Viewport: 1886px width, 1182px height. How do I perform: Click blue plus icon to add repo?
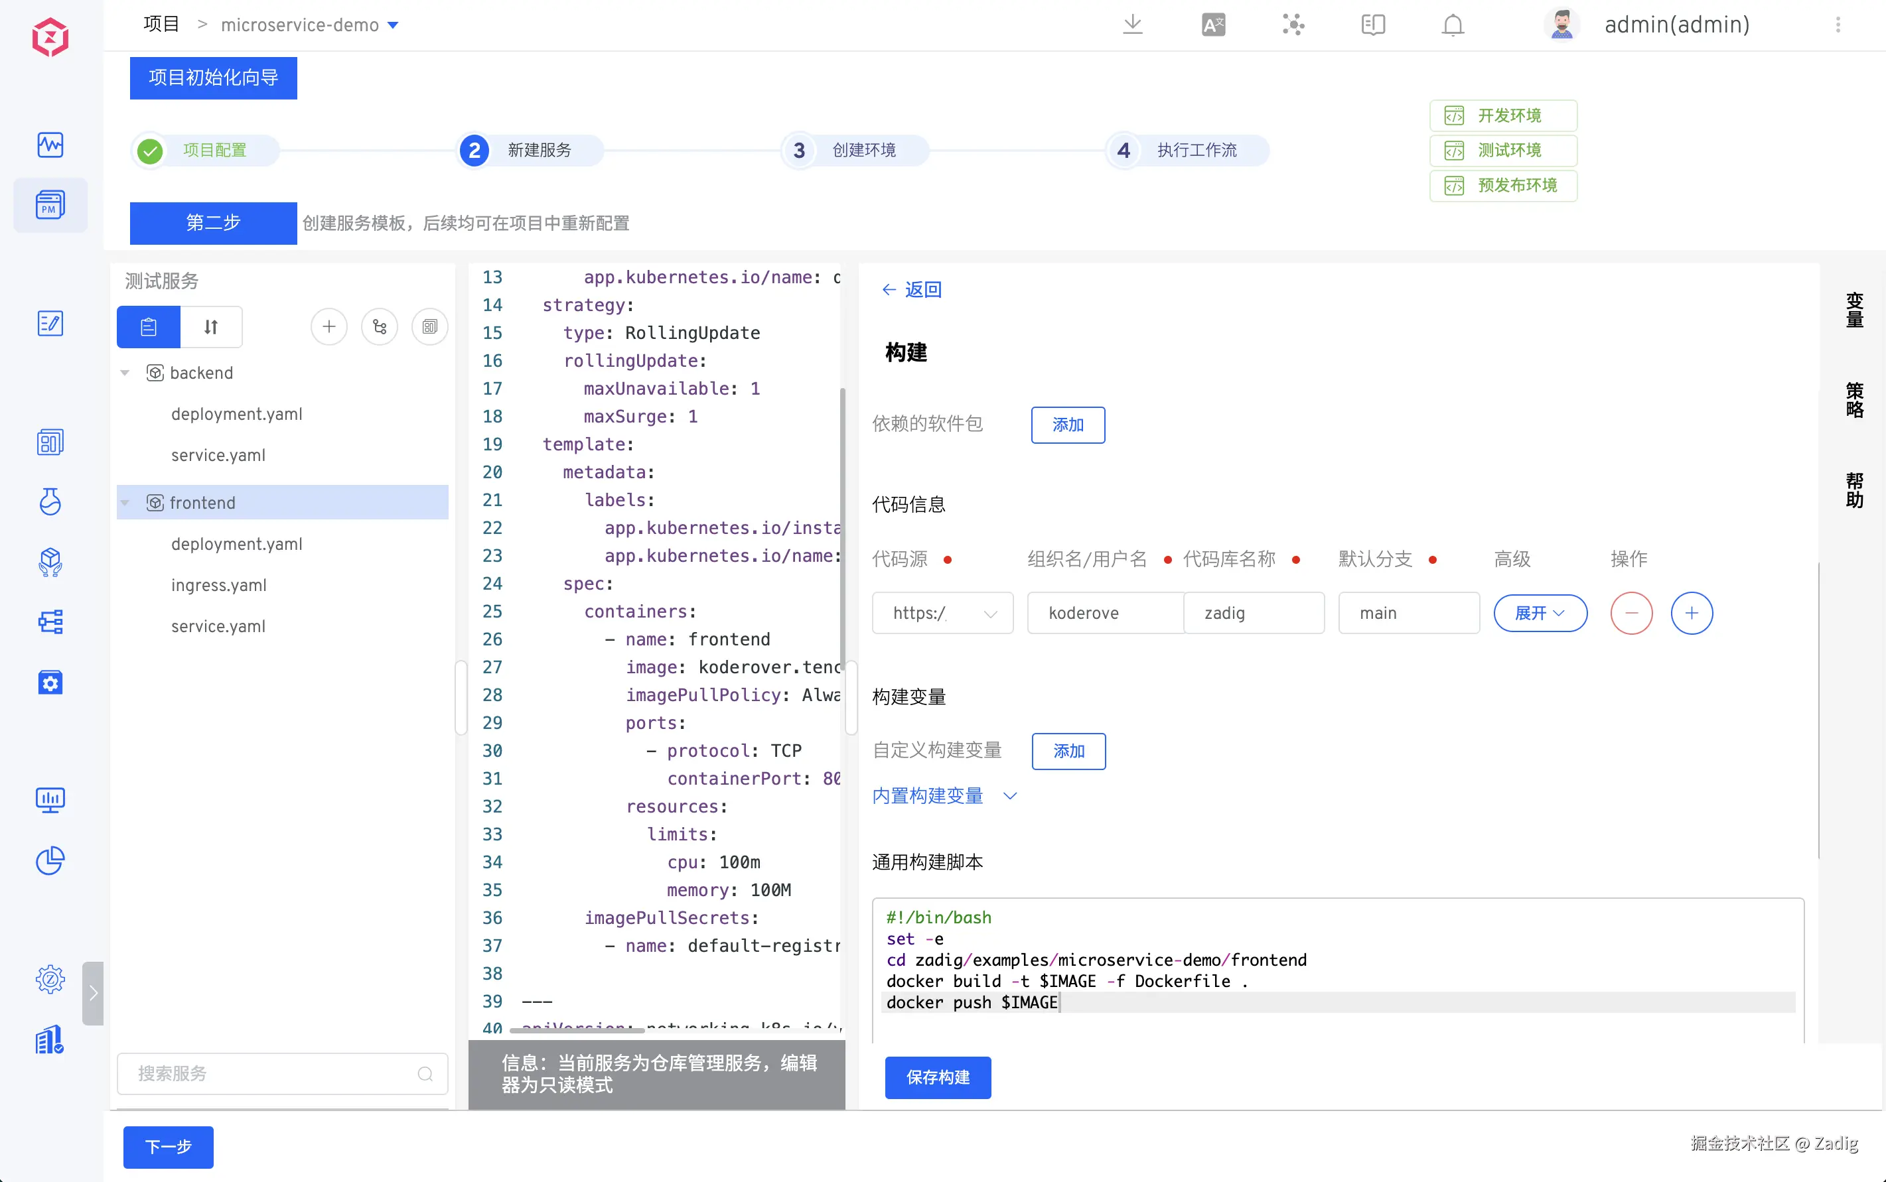(1692, 613)
